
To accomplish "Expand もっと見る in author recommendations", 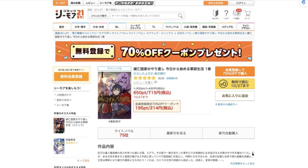I will coord(83,161).
